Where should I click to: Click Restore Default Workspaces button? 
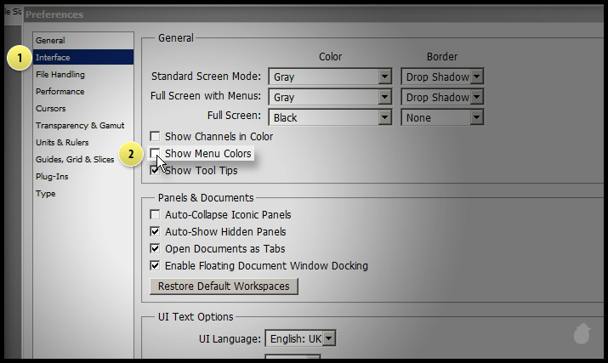pyautogui.click(x=224, y=286)
